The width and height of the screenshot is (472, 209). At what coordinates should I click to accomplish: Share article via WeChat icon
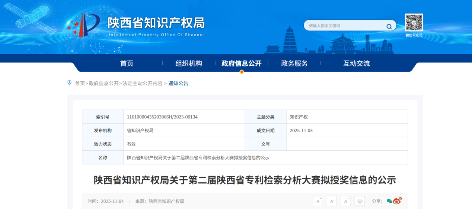(x=389, y=201)
